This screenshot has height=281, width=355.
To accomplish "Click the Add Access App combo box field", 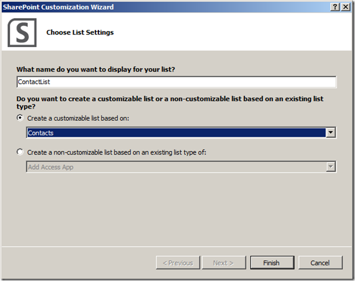I will coord(176,167).
